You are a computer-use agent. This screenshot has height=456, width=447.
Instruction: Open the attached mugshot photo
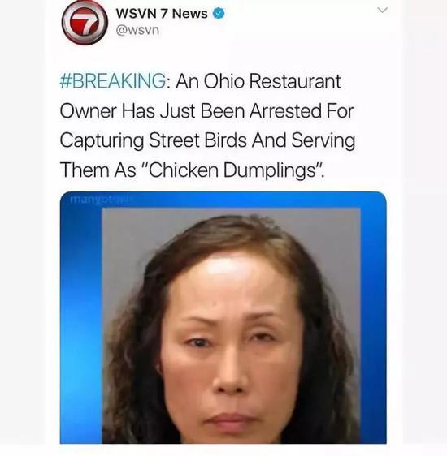pos(223,317)
